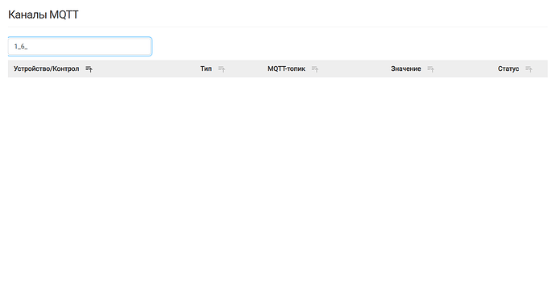Sort by the Тип column header
This screenshot has width=556, height=299.
click(x=206, y=69)
